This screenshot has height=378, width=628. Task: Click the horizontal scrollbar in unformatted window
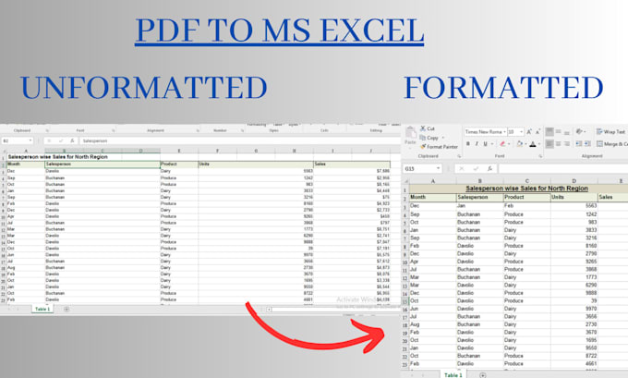pos(332,309)
